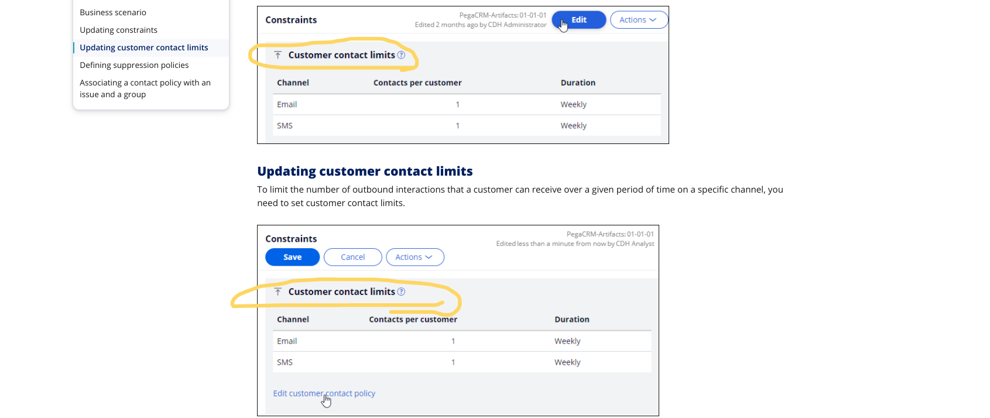The width and height of the screenshot is (990, 418).
Task: Click the Duration header in the top table
Action: pyautogui.click(x=578, y=83)
